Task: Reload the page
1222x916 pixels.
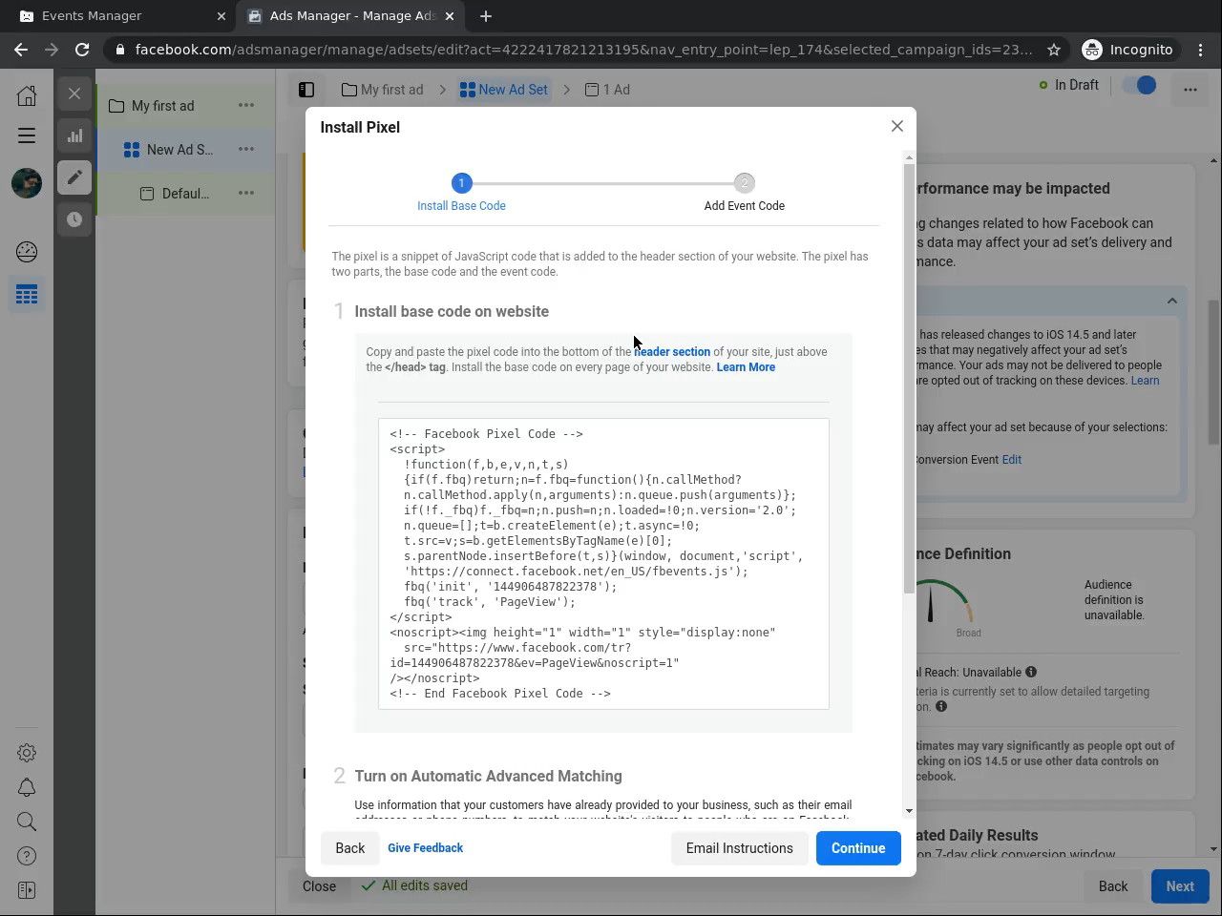Action: [x=82, y=50]
